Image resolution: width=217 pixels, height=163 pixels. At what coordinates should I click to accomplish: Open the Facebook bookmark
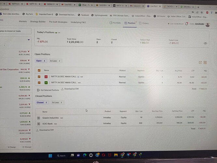[x=83, y=15]
